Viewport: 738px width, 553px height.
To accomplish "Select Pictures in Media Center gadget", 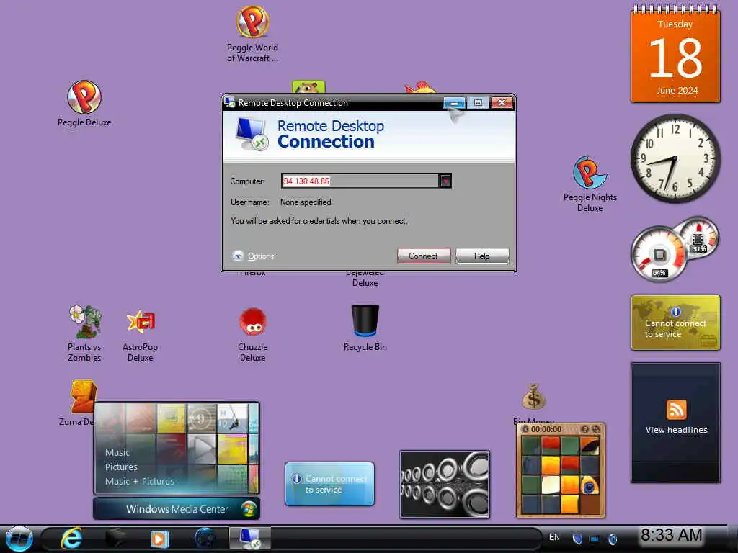I will [x=121, y=467].
